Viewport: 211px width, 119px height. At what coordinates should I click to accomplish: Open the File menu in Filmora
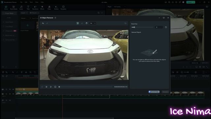coord(21,2)
